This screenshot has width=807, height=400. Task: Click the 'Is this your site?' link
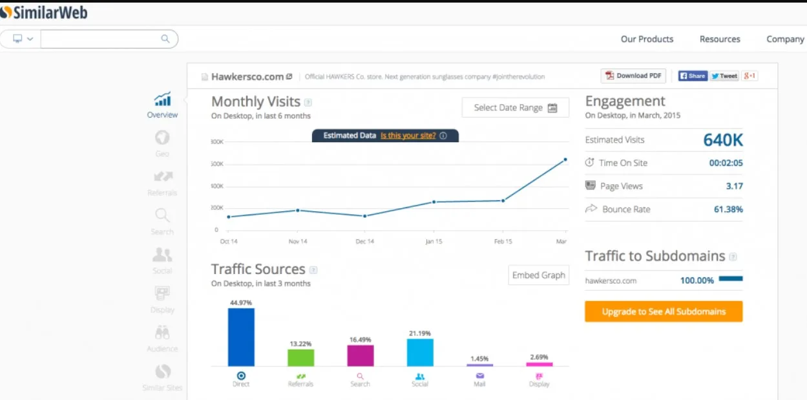pyautogui.click(x=408, y=136)
